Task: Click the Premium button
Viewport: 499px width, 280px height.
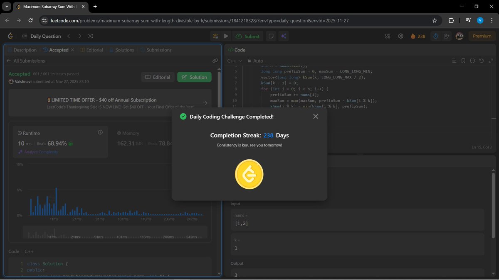Action: [482, 36]
